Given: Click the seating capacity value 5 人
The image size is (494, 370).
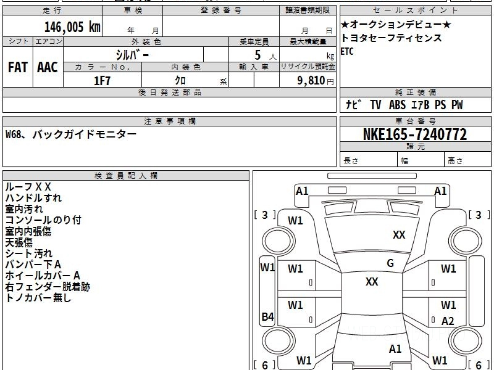Looking at the screenshot, I should pos(265,55).
